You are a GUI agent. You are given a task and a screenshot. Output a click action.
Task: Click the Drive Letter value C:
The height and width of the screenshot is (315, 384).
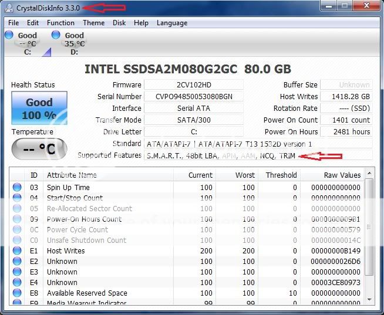[194, 131]
